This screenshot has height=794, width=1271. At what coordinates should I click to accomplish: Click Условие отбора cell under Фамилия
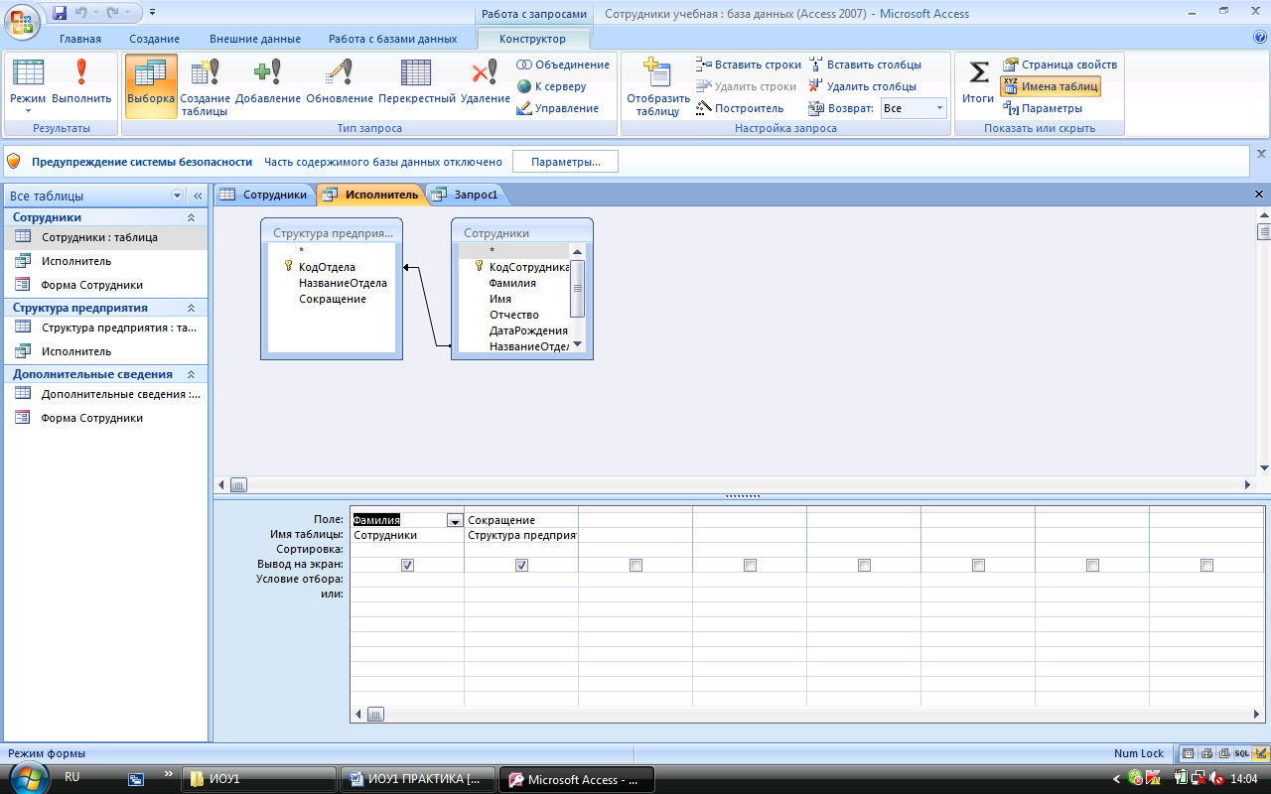tap(407, 579)
